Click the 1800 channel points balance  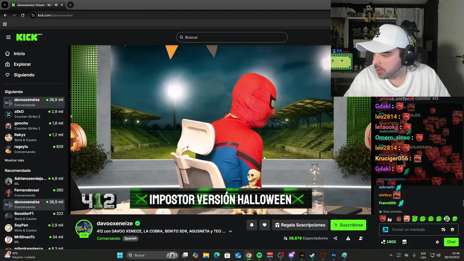tap(389, 242)
